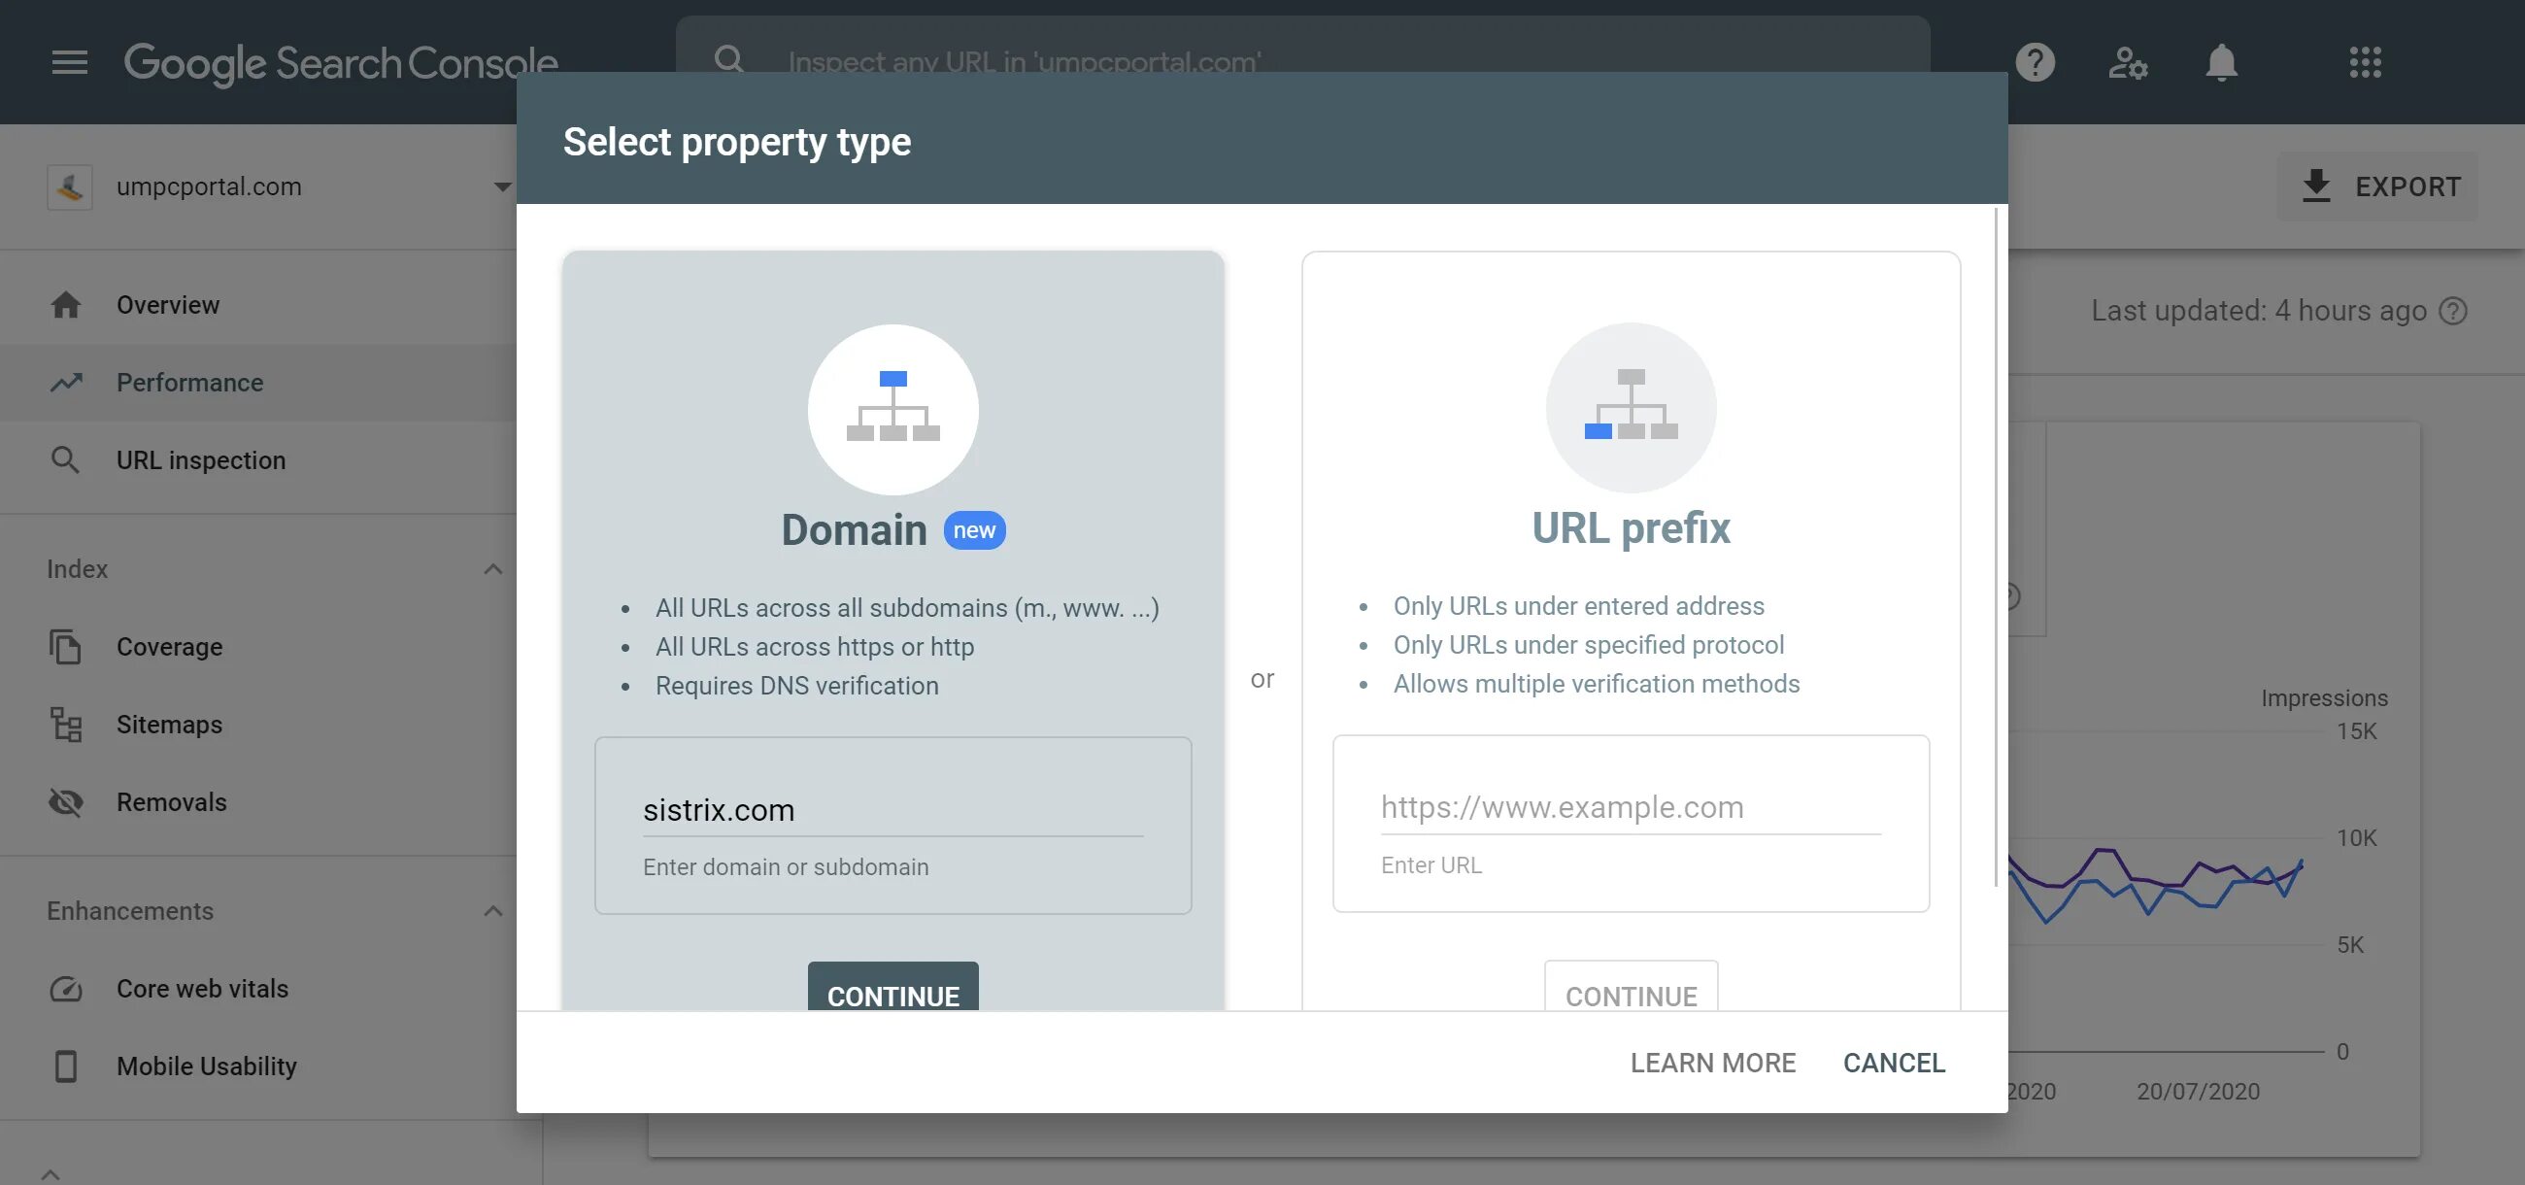Collapse the Enhancements section
This screenshot has height=1185, width=2525.
pos(493,911)
